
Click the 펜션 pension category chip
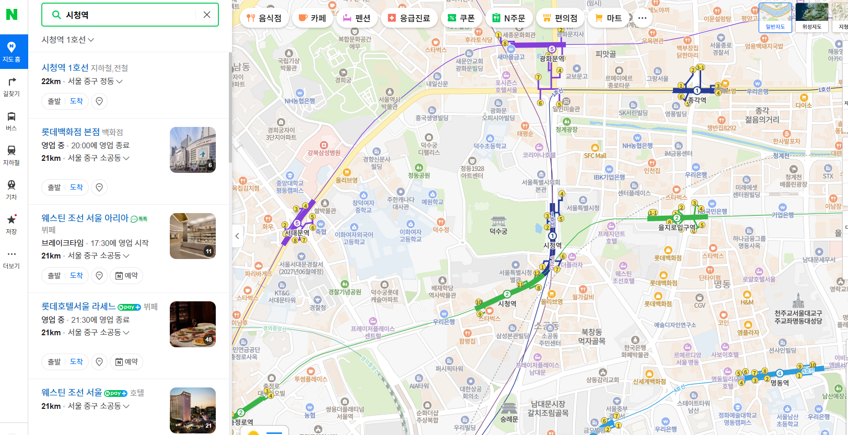point(356,18)
